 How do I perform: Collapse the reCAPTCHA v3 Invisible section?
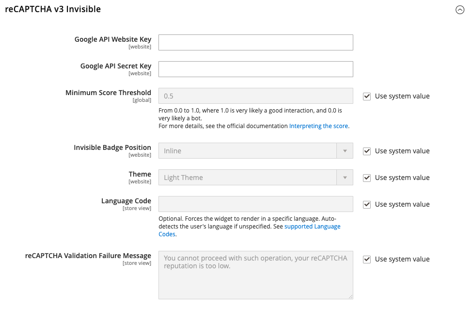[460, 10]
